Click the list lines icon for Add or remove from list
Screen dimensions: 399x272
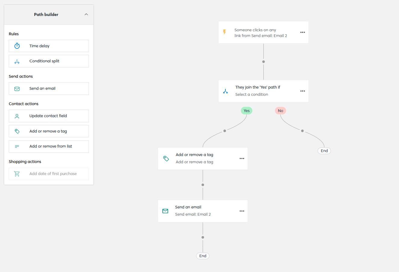17,146
